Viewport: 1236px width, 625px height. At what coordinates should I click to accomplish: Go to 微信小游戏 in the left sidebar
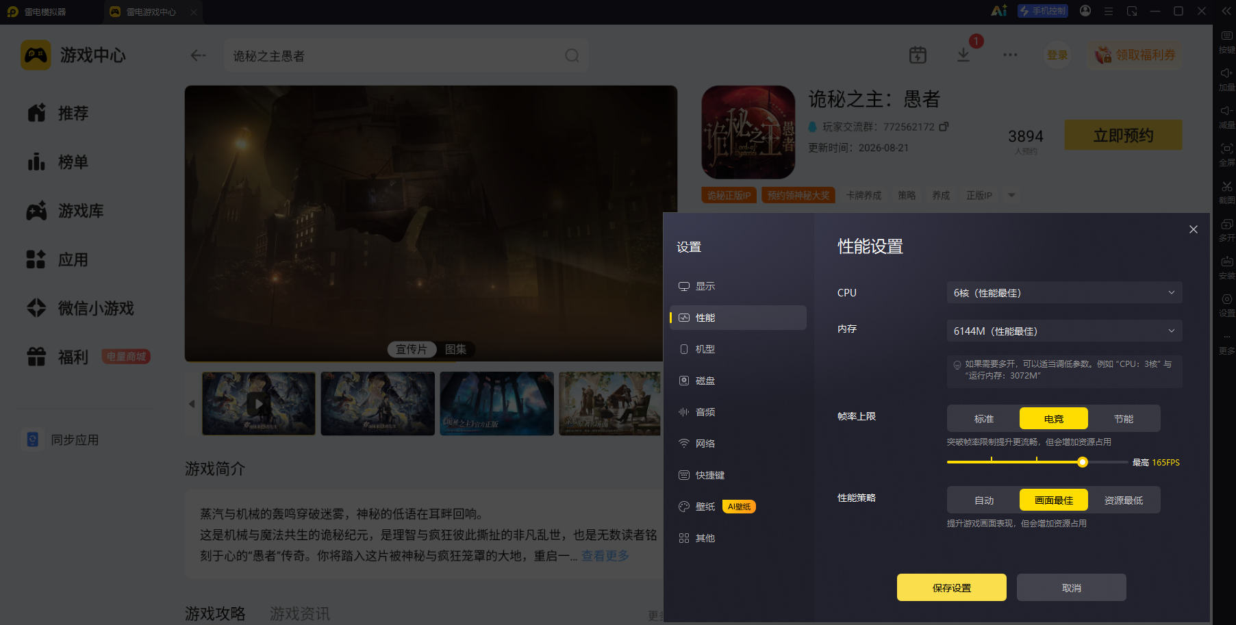(80, 308)
